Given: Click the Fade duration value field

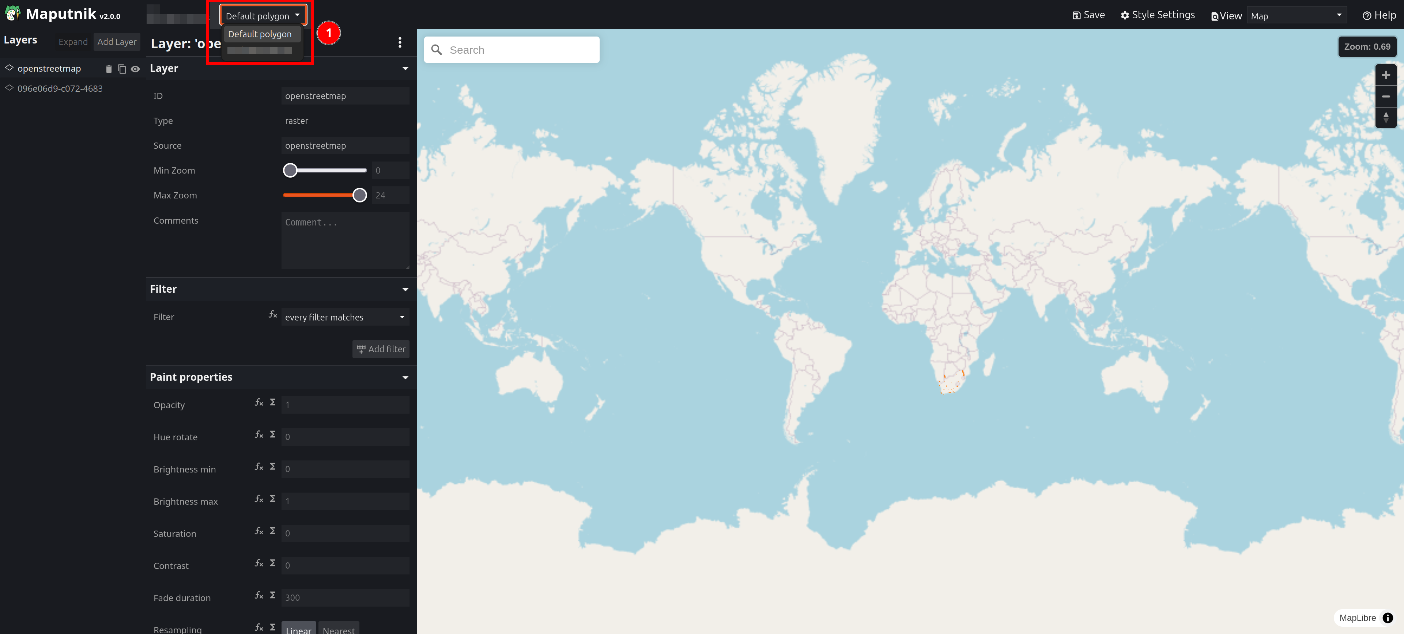Looking at the screenshot, I should 345,597.
